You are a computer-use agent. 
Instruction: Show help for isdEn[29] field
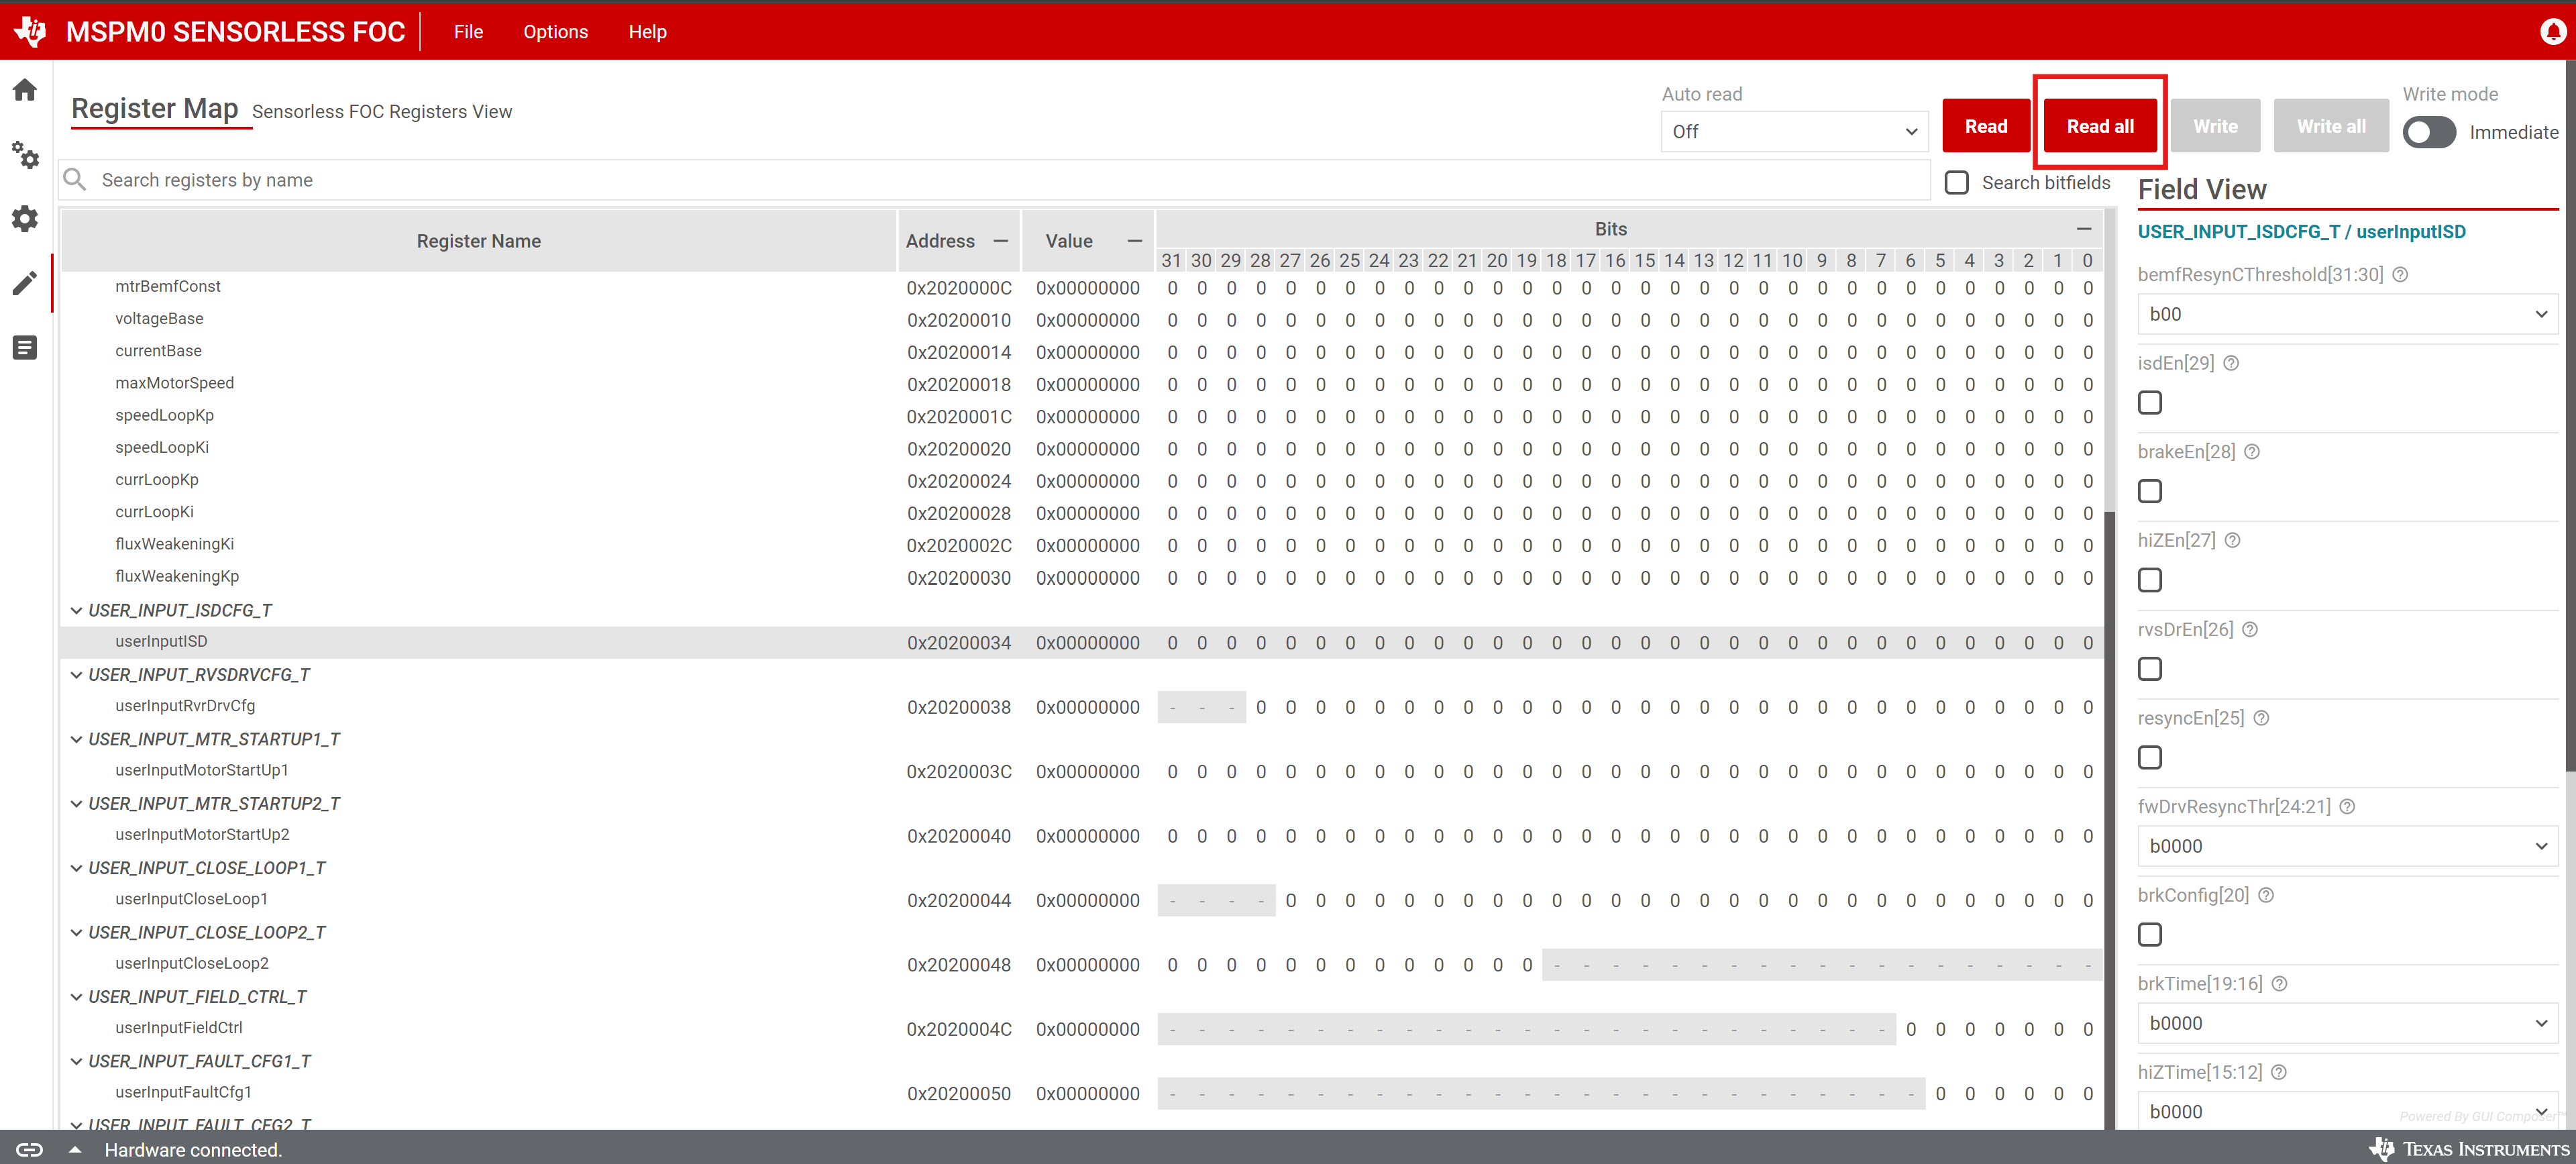point(2231,363)
